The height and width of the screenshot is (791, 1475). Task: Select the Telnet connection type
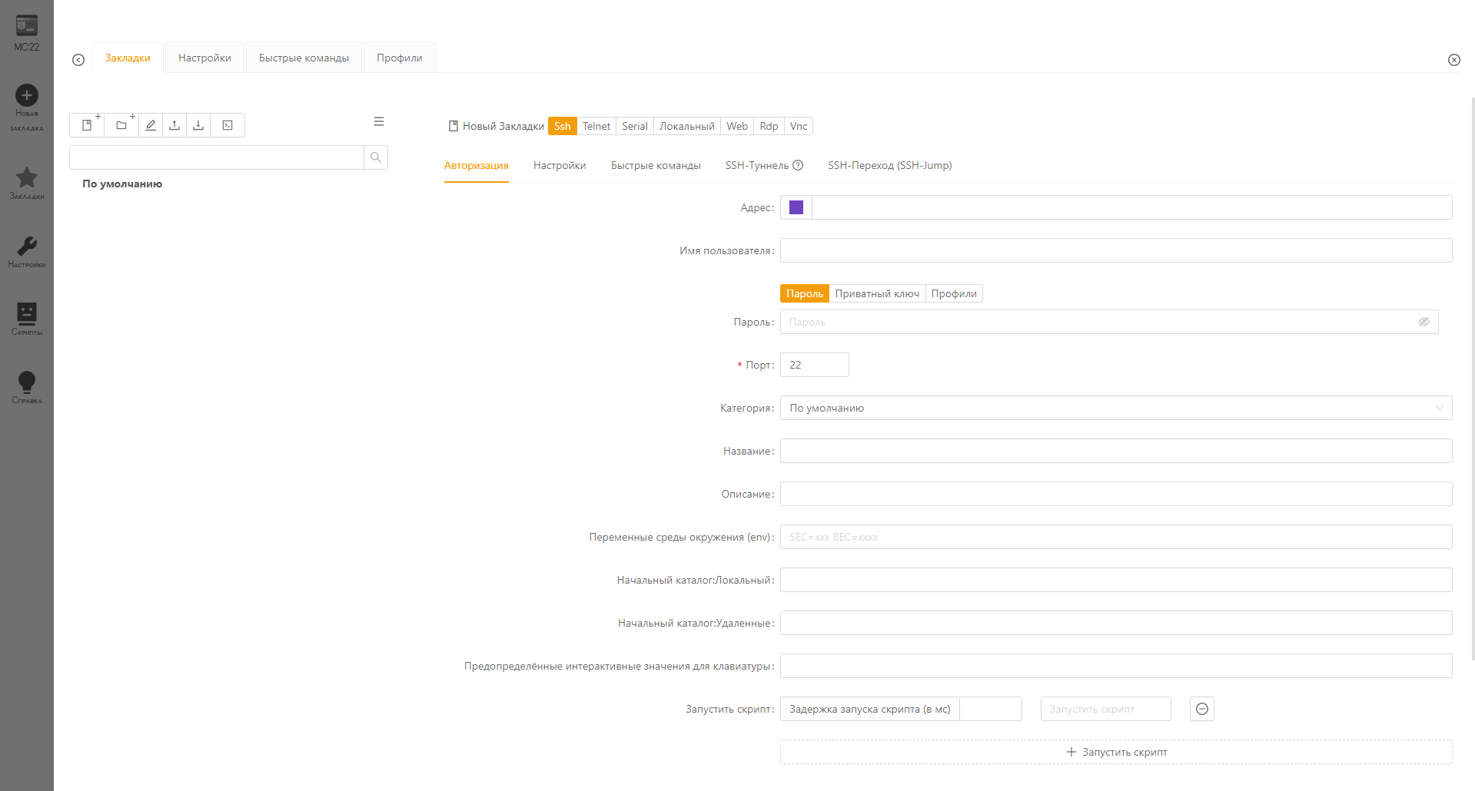coord(596,126)
